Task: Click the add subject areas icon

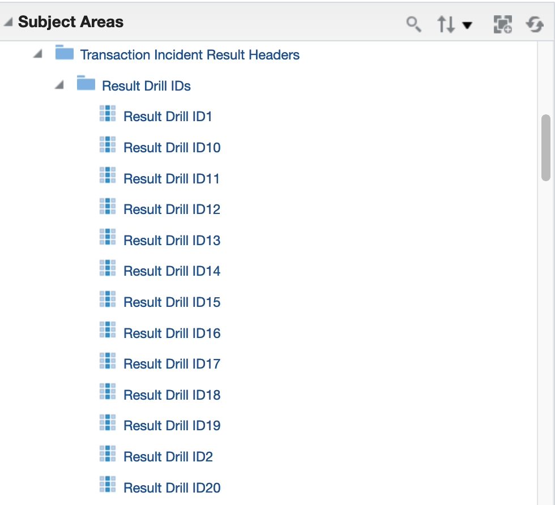Action: pyautogui.click(x=502, y=24)
